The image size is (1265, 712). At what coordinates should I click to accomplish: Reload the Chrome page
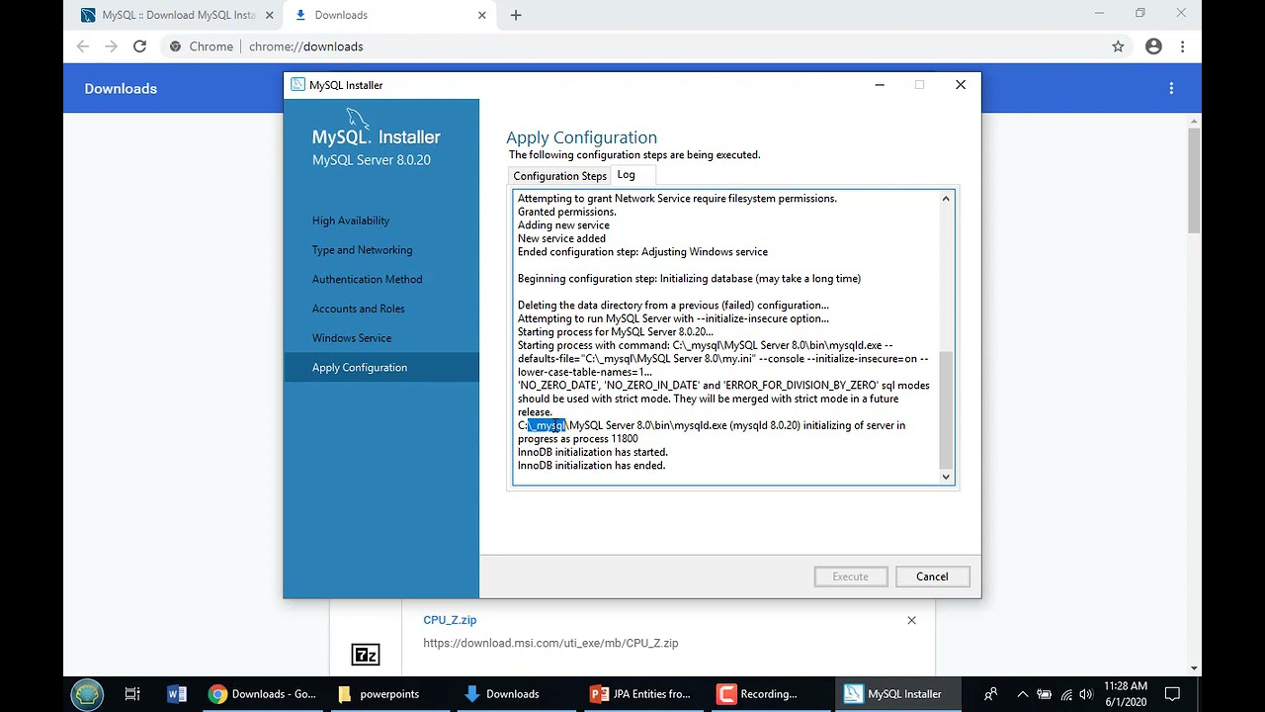click(139, 46)
